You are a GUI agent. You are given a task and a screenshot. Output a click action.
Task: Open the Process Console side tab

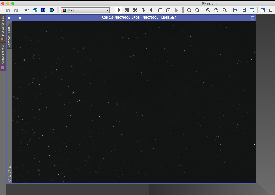[x=3, y=28]
